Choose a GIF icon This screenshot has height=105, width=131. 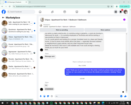(52, 96)
